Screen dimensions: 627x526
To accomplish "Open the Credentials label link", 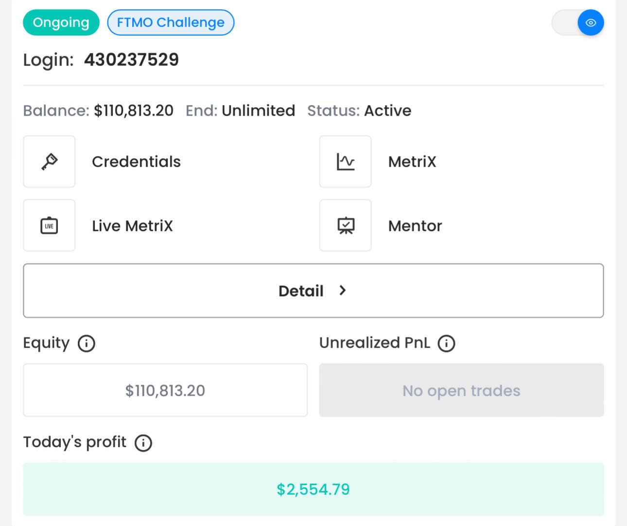I will pos(136,161).
